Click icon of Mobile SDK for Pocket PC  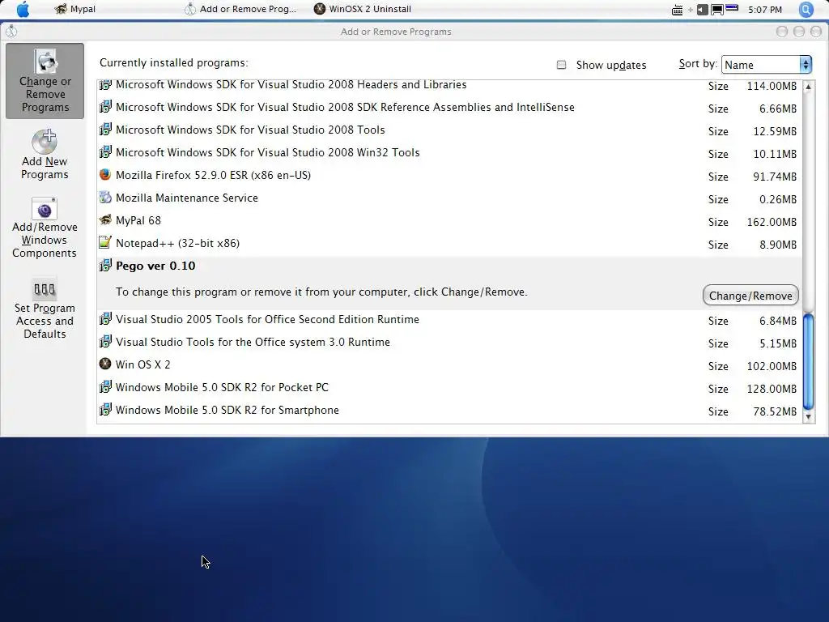(105, 386)
